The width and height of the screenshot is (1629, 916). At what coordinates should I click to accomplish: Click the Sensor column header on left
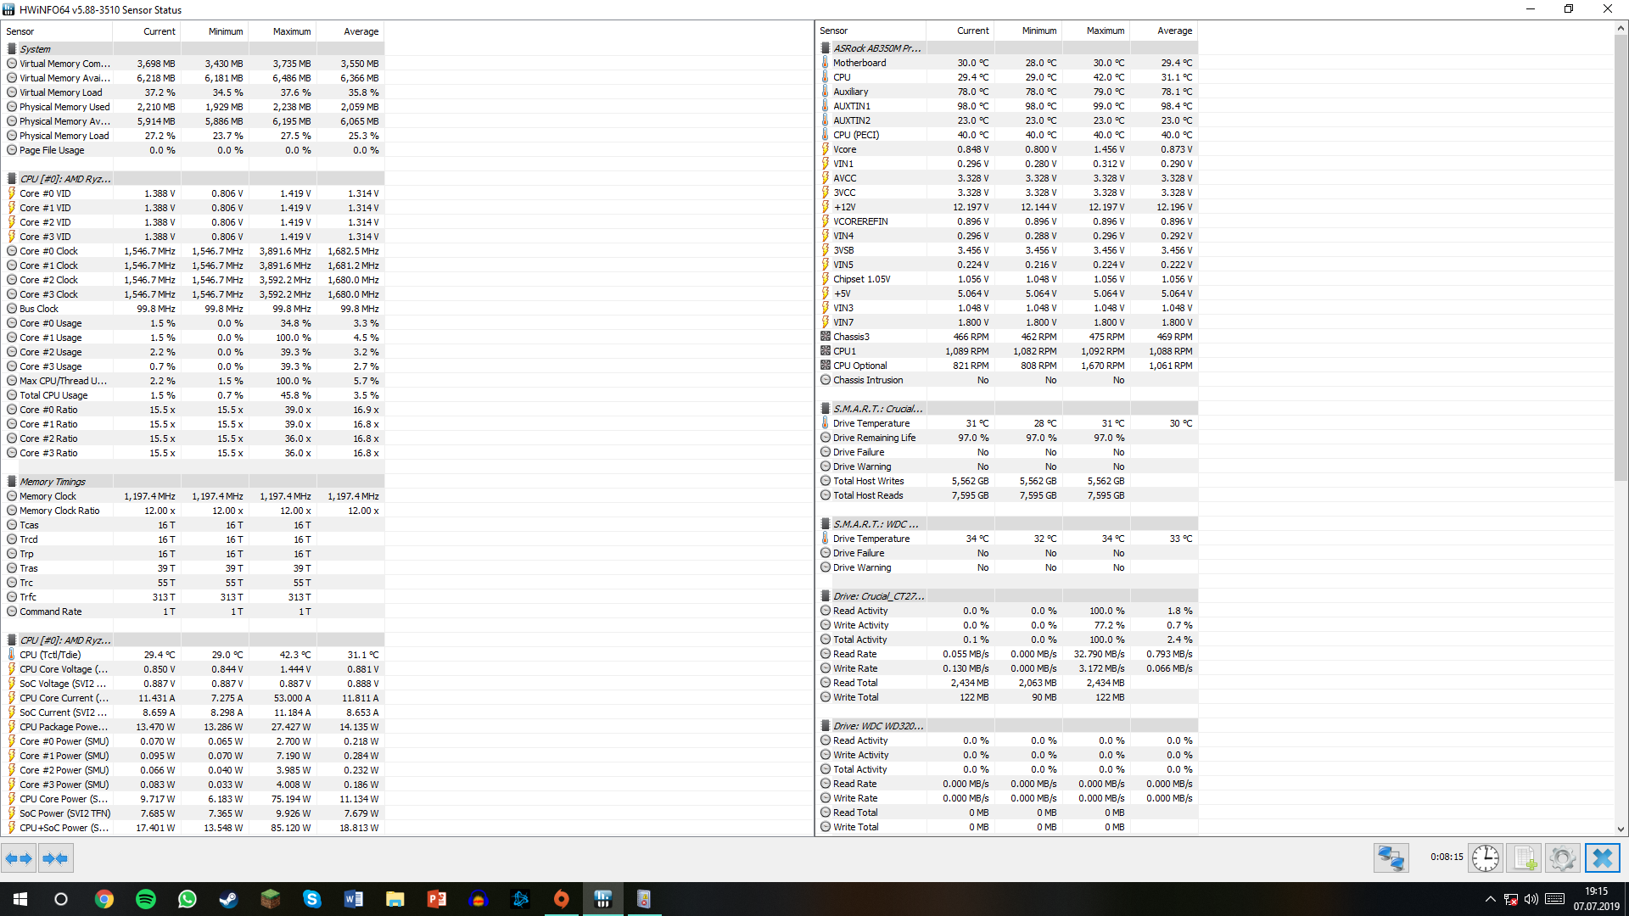(20, 31)
